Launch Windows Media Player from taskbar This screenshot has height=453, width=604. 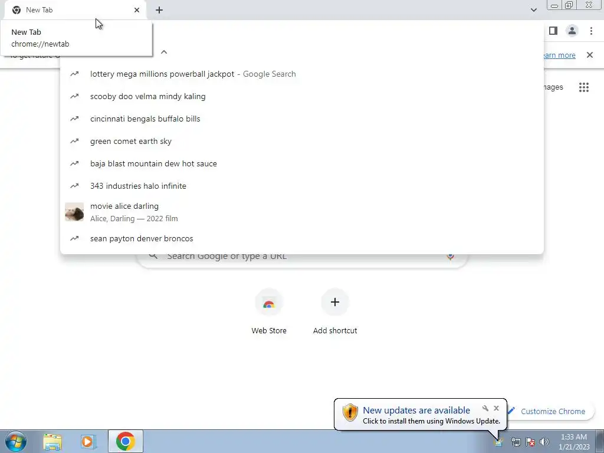click(x=88, y=441)
